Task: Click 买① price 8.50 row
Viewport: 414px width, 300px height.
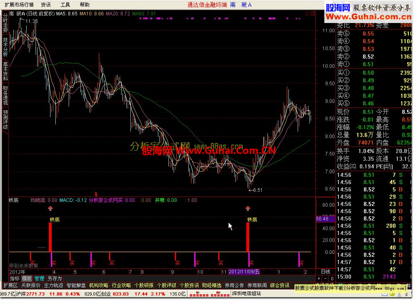Action: 374,73
